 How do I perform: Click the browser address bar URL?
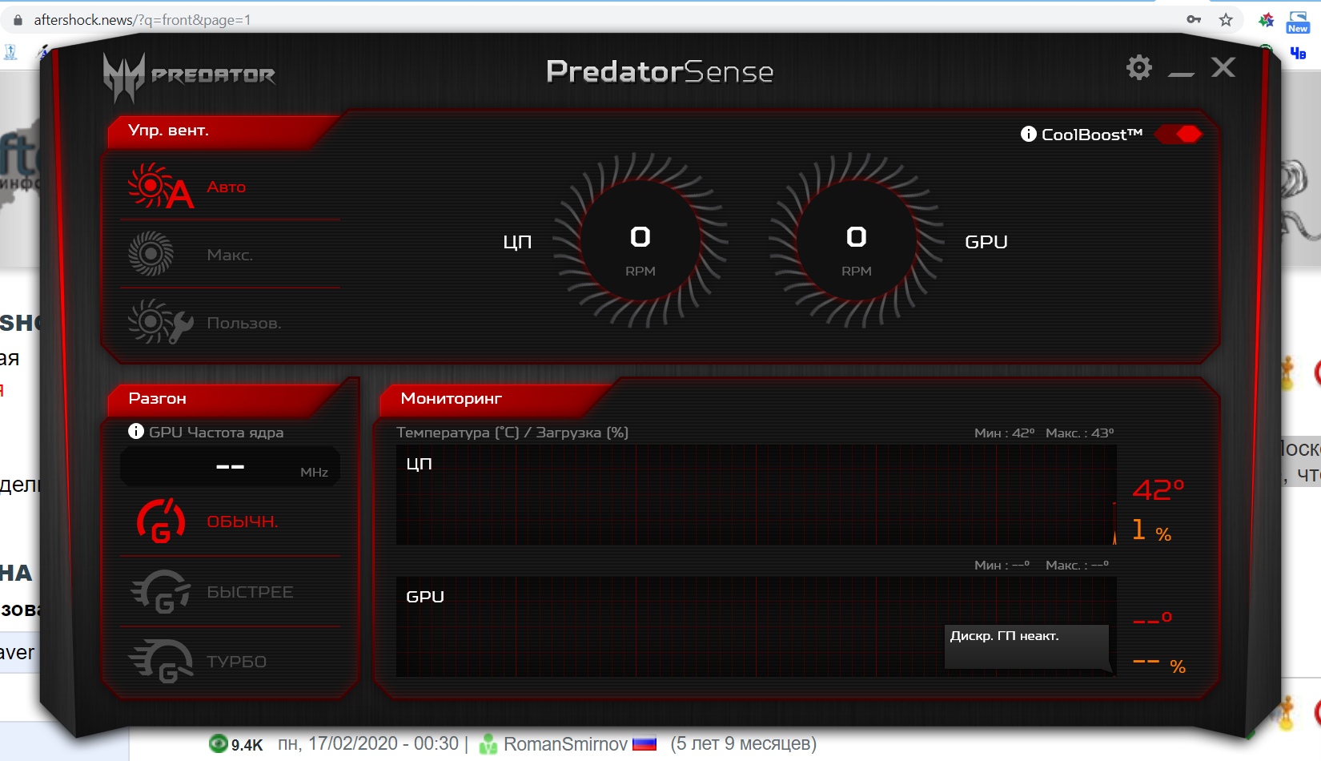tap(143, 20)
